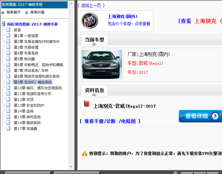Viewport: 222px width, 174px height.
Task: Open 第16章 悬架系统 chapter
Action: pos(27,123)
